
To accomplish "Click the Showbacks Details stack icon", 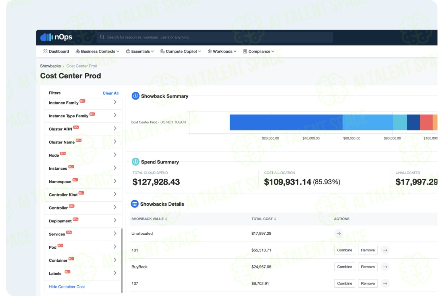I will click(x=135, y=204).
